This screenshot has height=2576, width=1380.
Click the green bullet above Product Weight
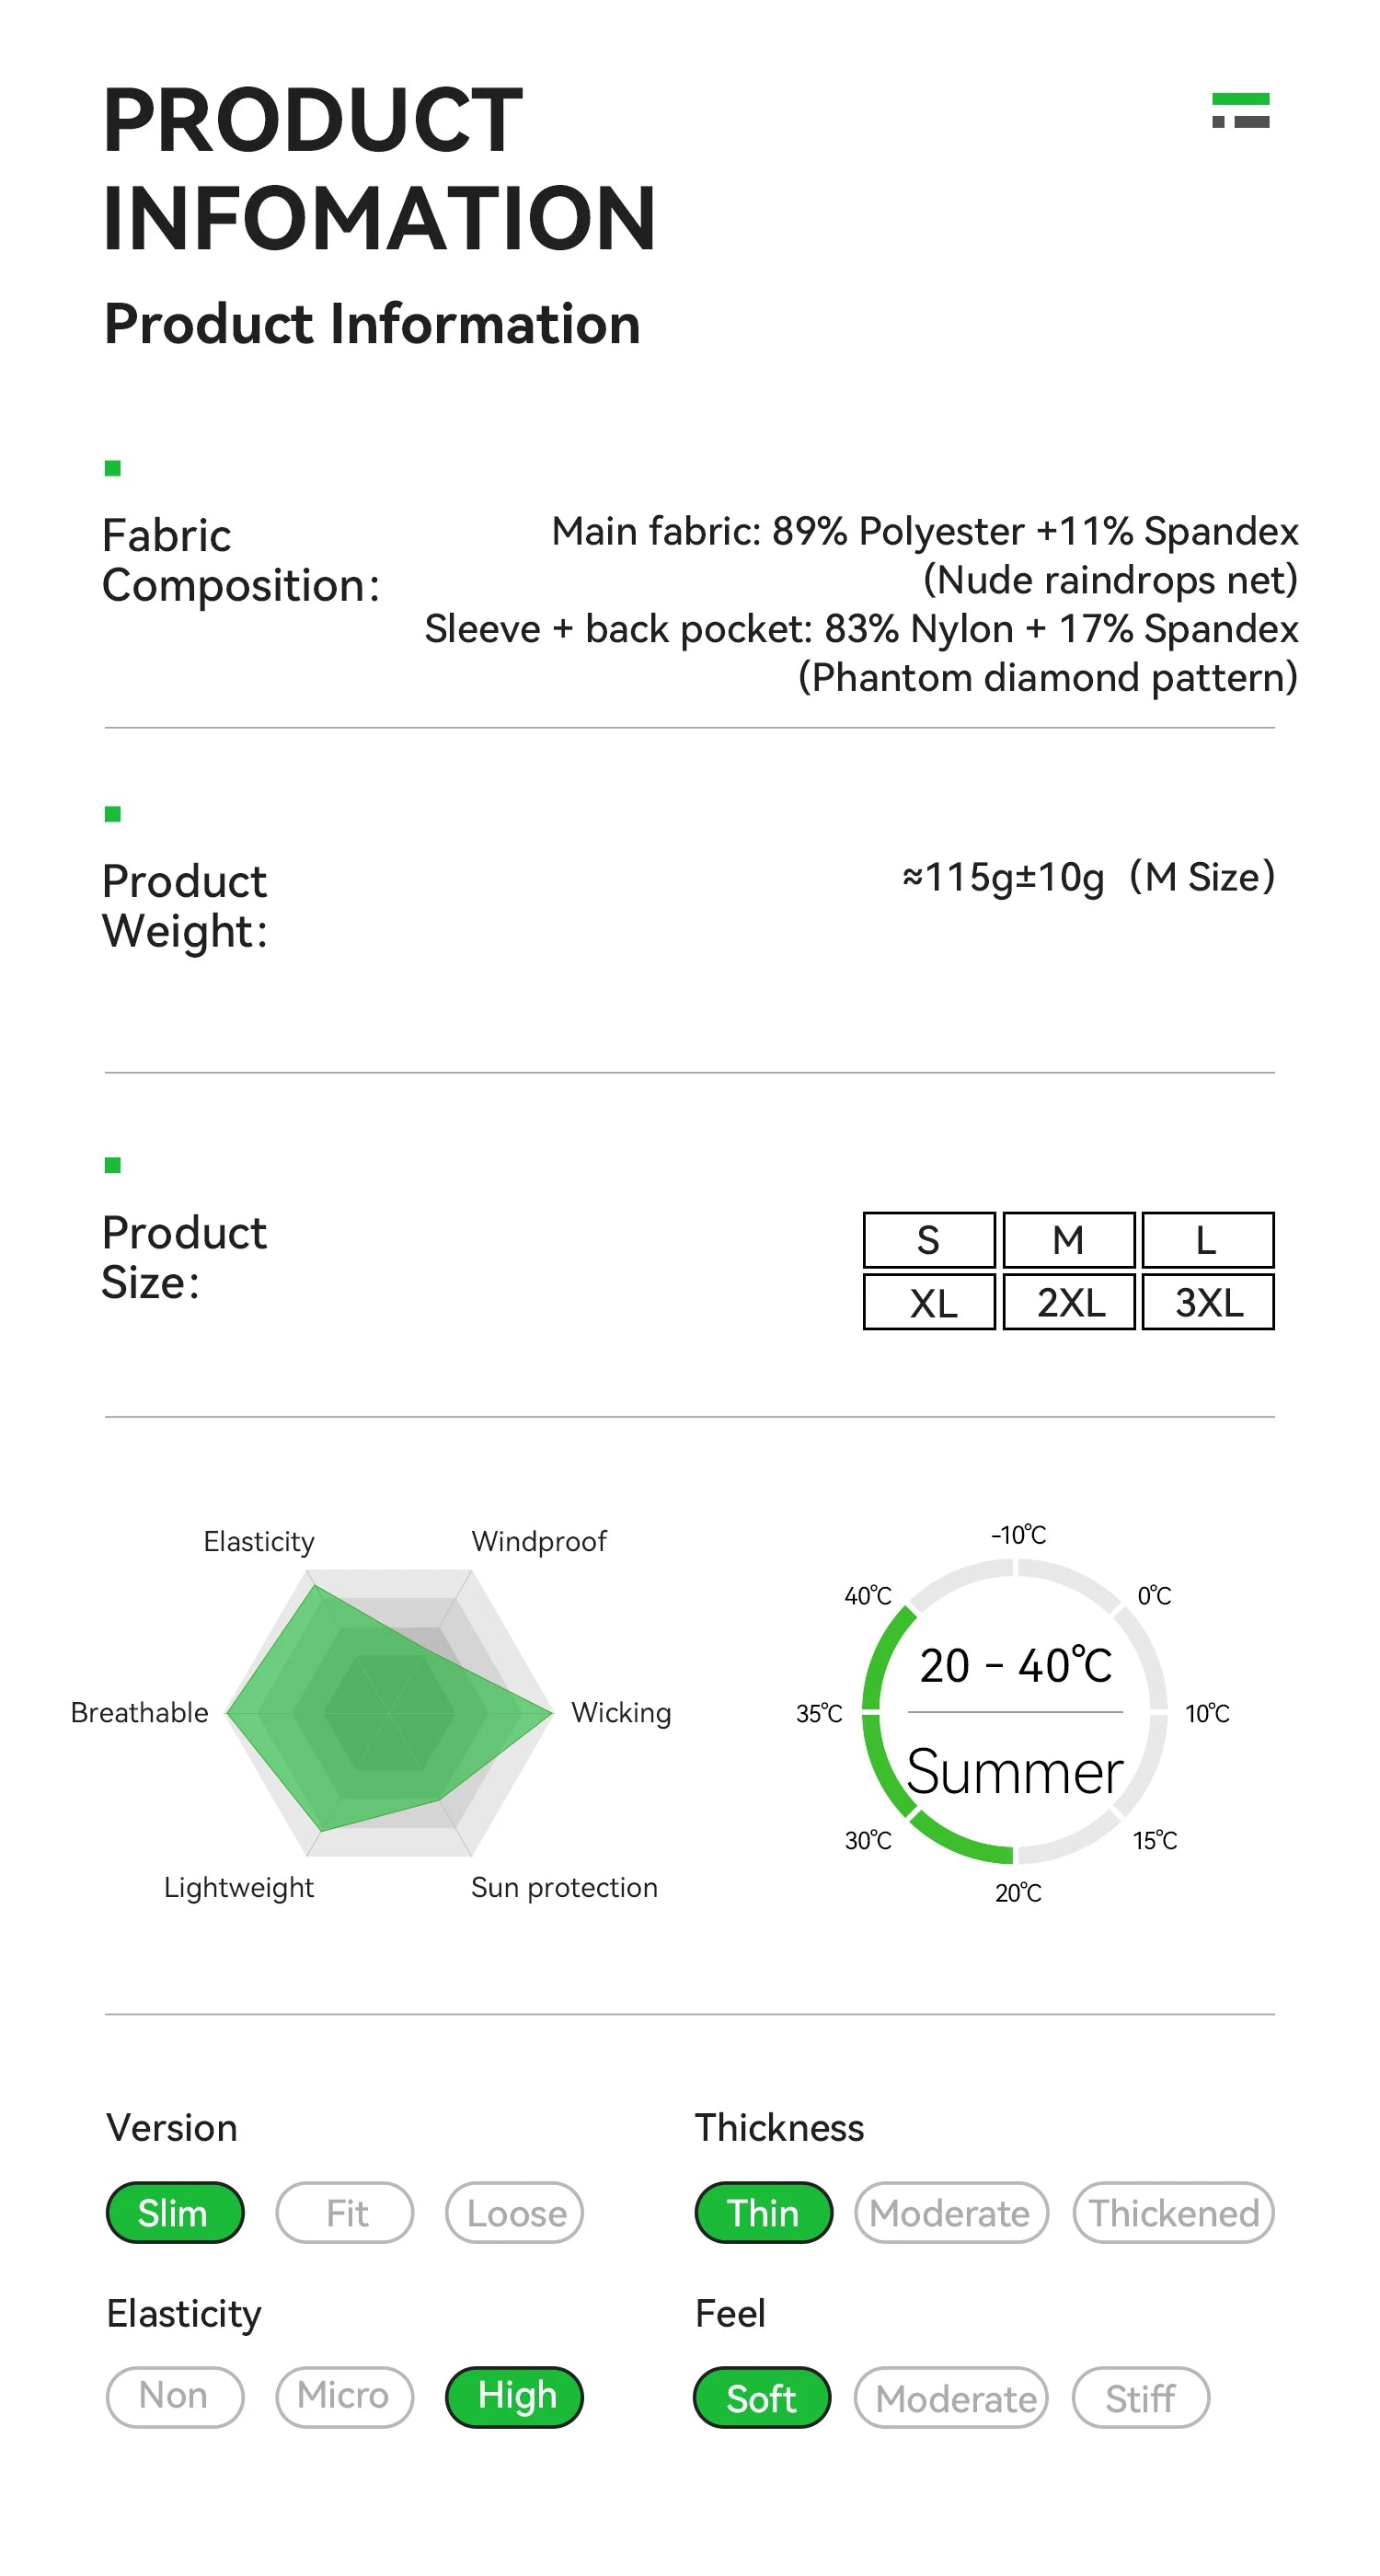(113, 814)
